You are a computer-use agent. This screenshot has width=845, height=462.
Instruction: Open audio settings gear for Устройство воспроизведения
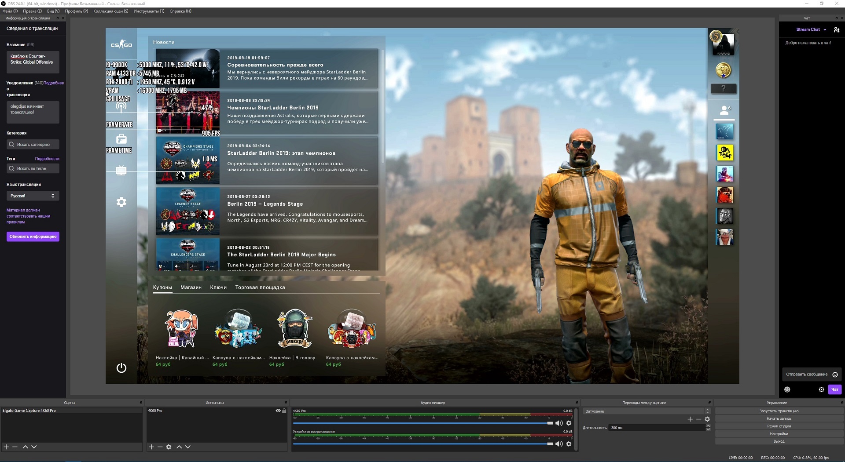(569, 444)
